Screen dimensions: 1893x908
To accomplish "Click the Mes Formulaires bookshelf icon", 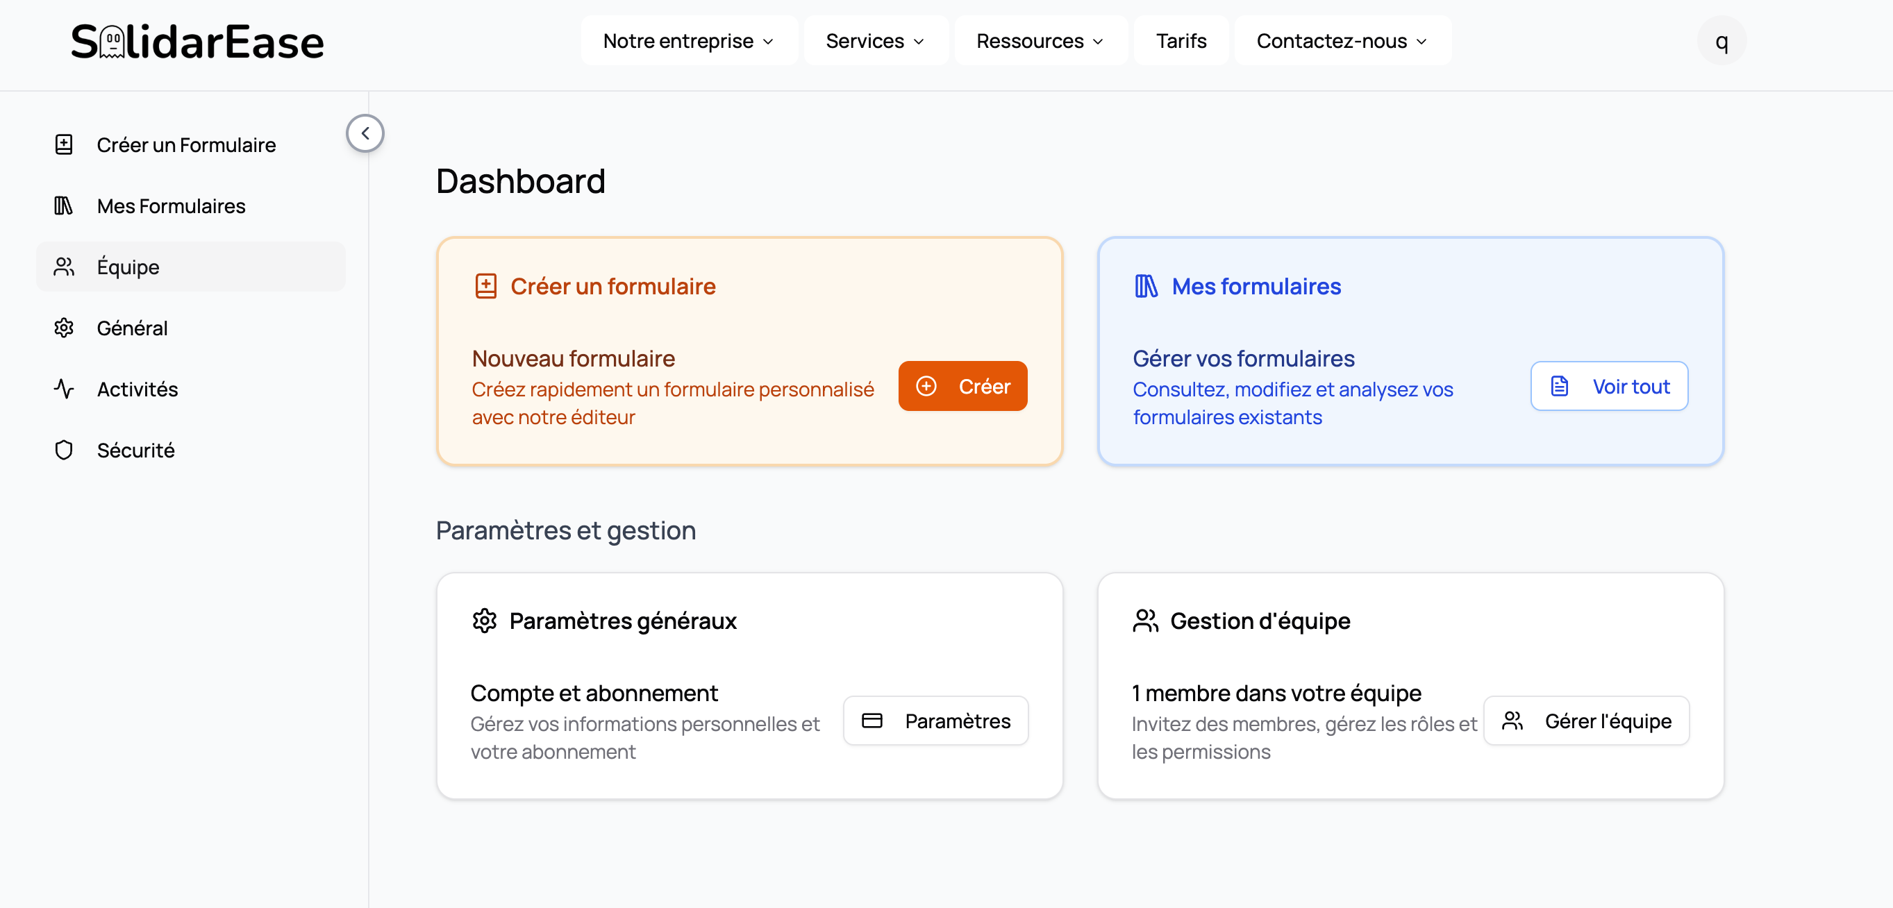I will click(65, 205).
